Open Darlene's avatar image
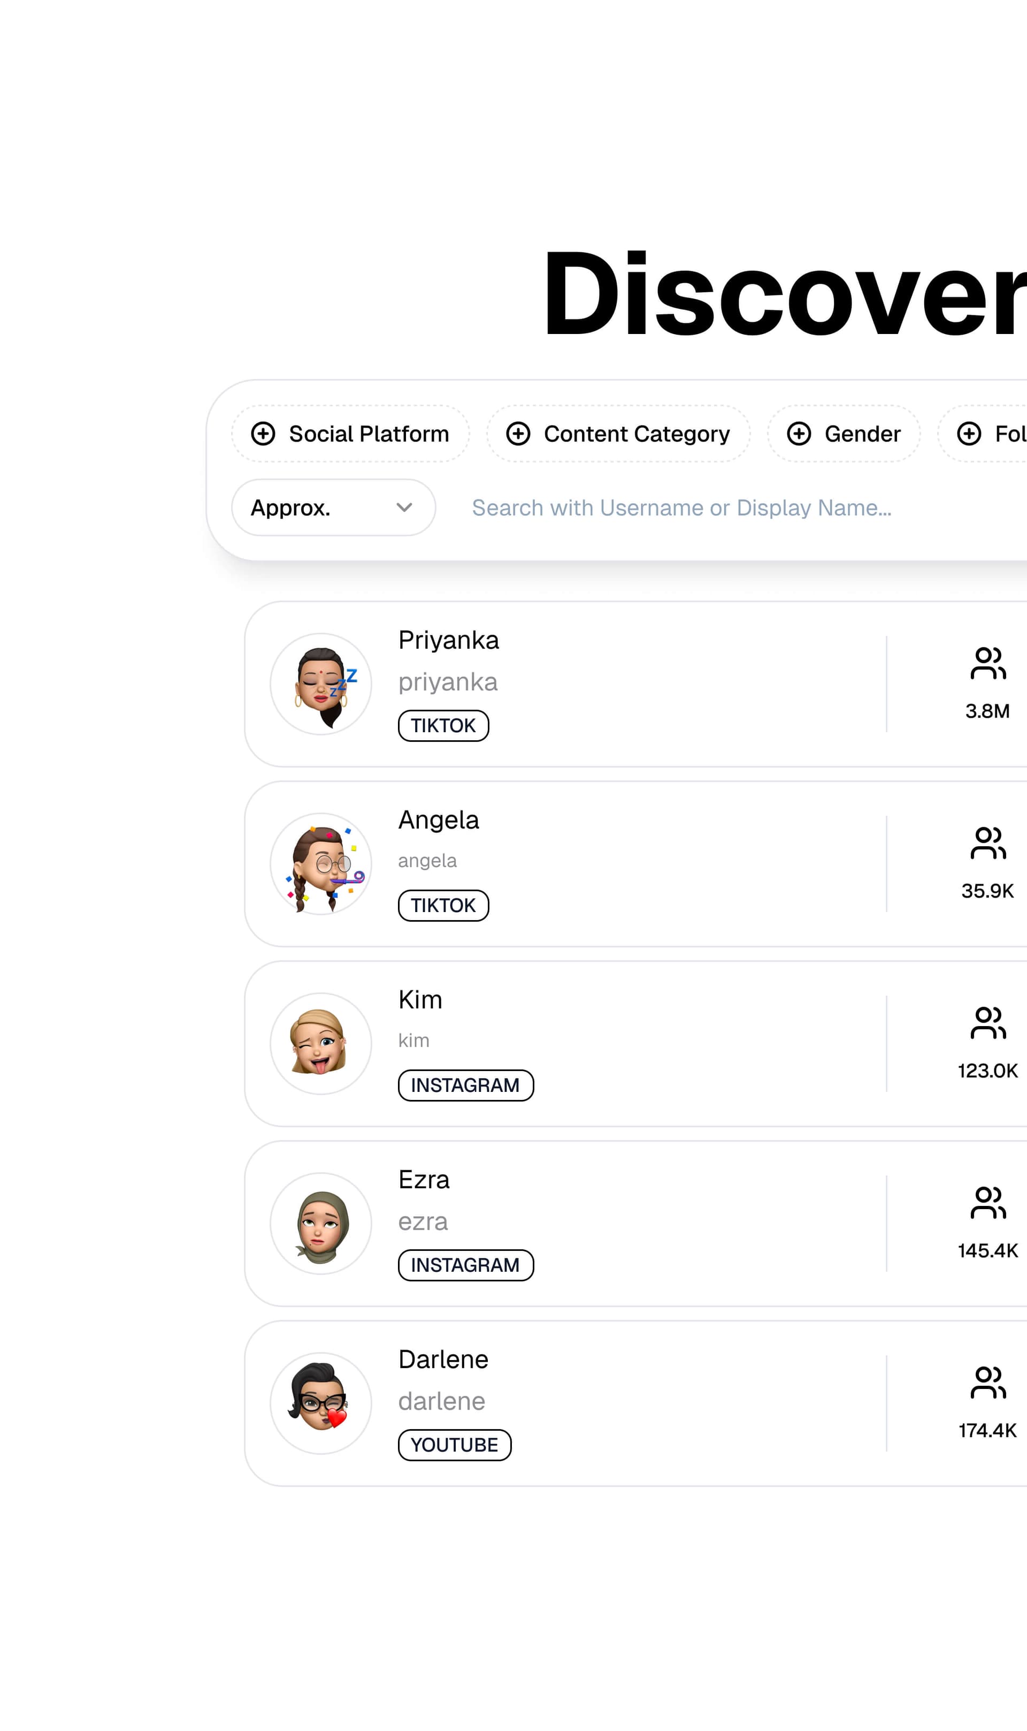Viewport: 1027px width, 1731px height. (x=321, y=1403)
